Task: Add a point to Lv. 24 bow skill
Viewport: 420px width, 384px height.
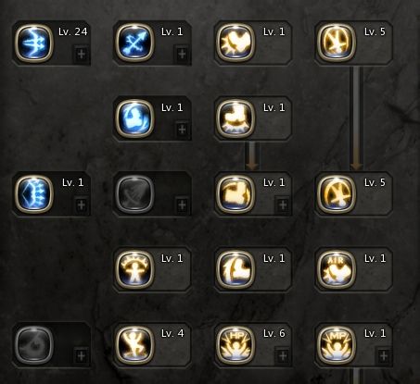Action: click(x=81, y=55)
